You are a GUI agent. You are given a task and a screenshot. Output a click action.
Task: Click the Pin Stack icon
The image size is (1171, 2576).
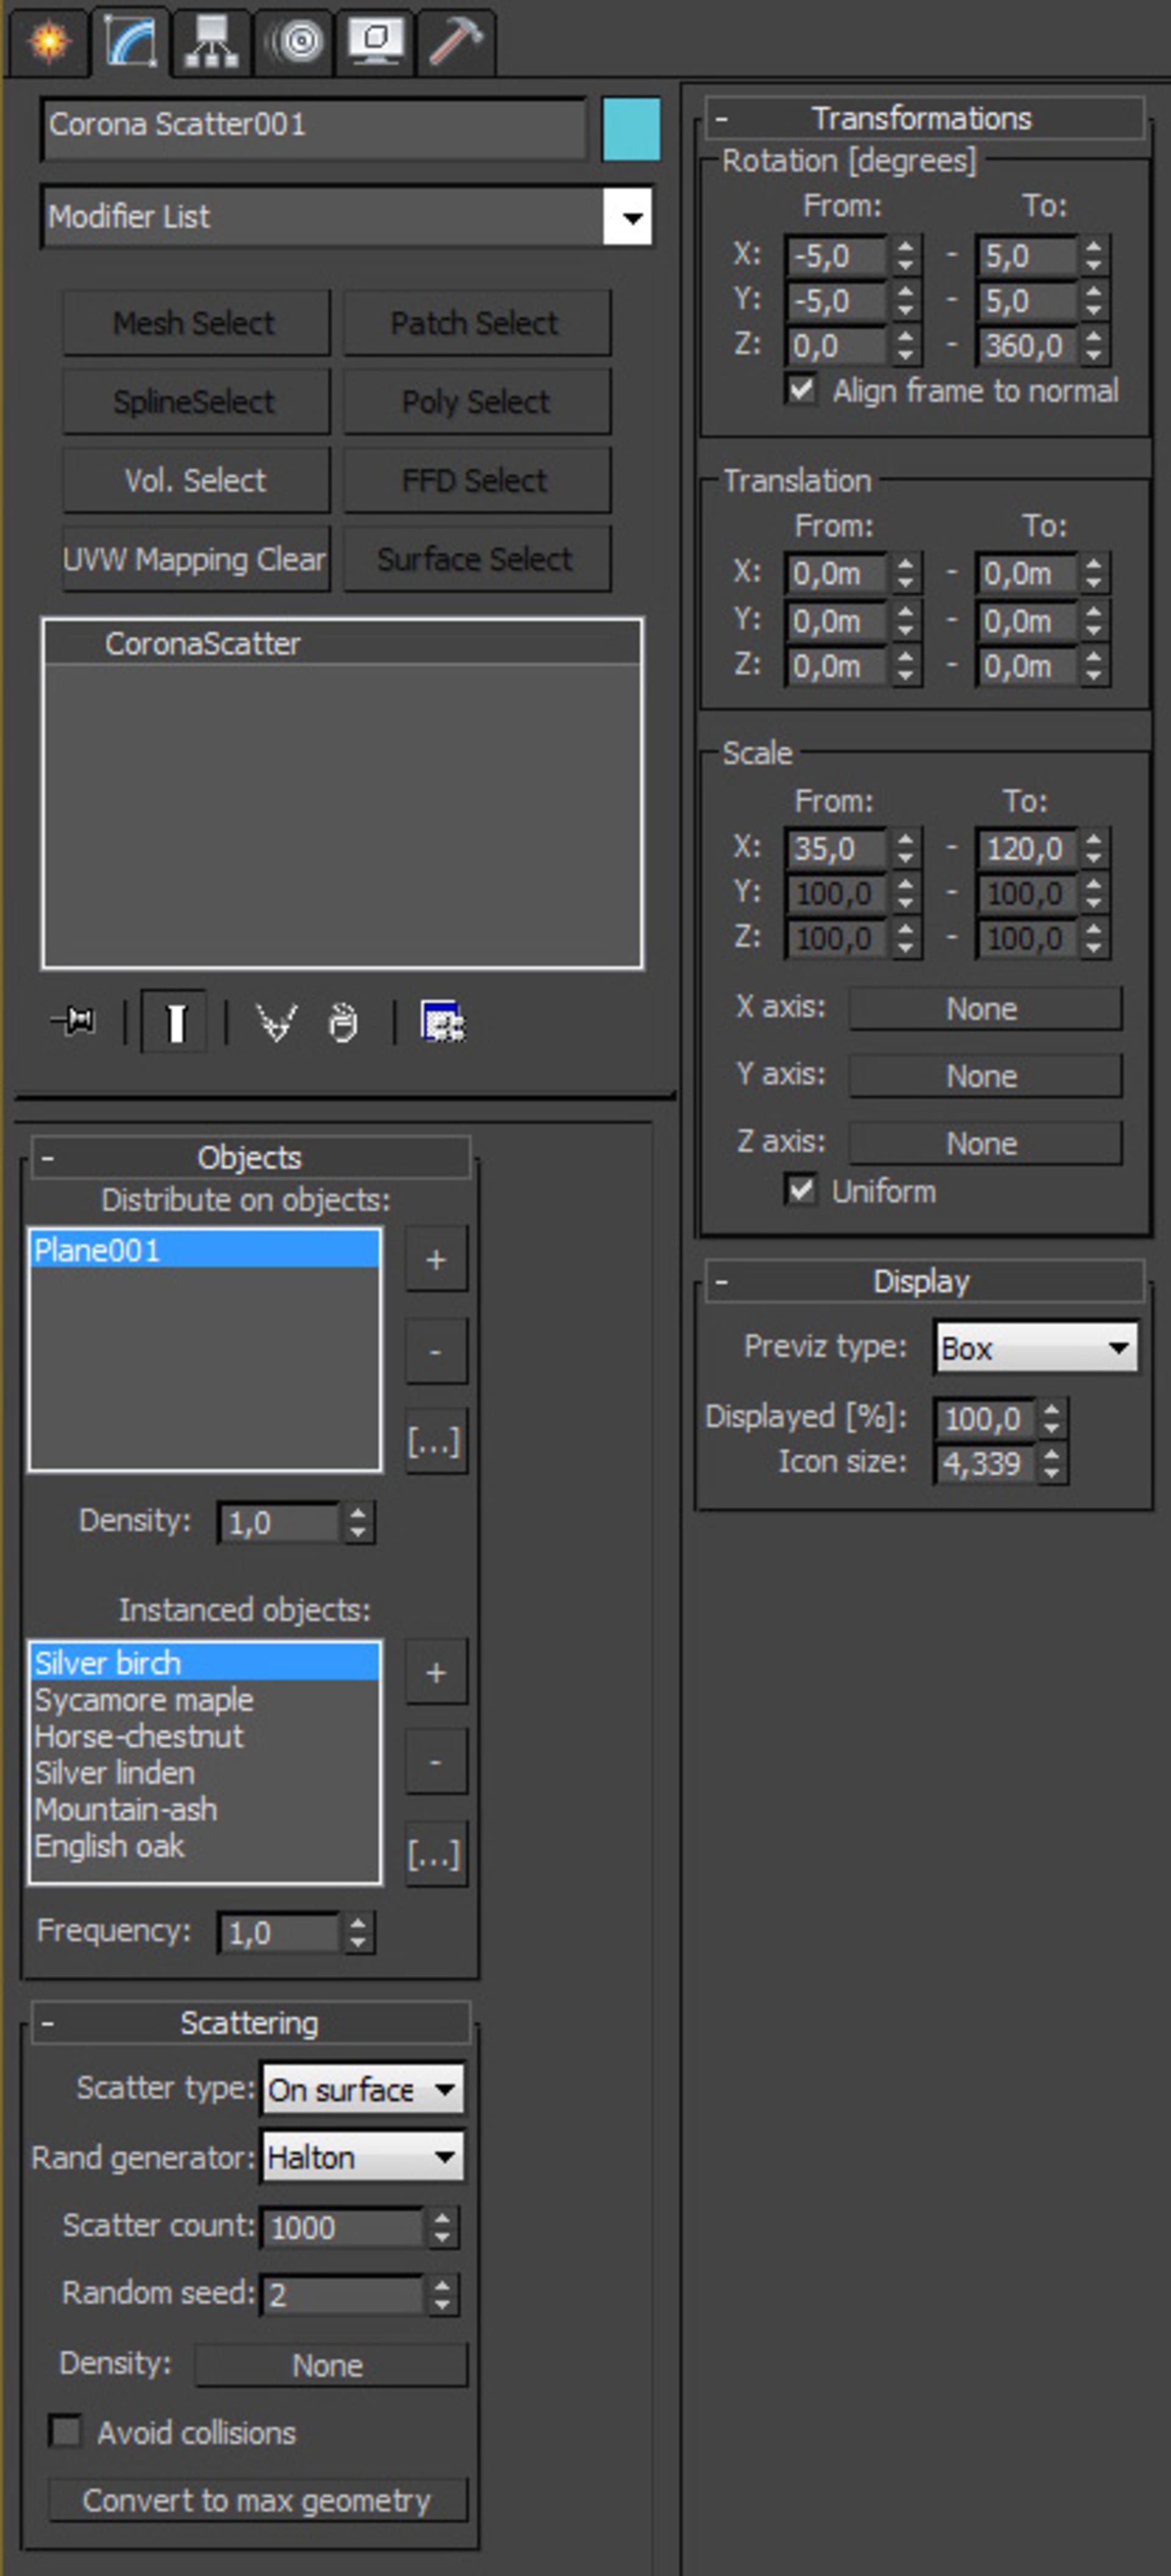point(74,1021)
